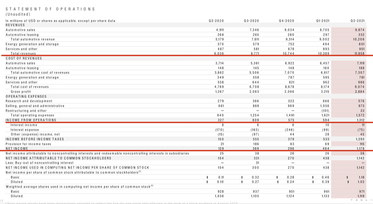Select Q2-2021 income before taxes 1,293
The image size is (373, 204).
click(x=360, y=139)
